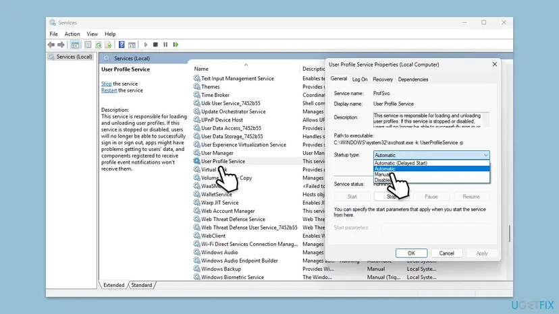Toggle the Show/Hide Console Tree toolbar icon

[x=75, y=44]
